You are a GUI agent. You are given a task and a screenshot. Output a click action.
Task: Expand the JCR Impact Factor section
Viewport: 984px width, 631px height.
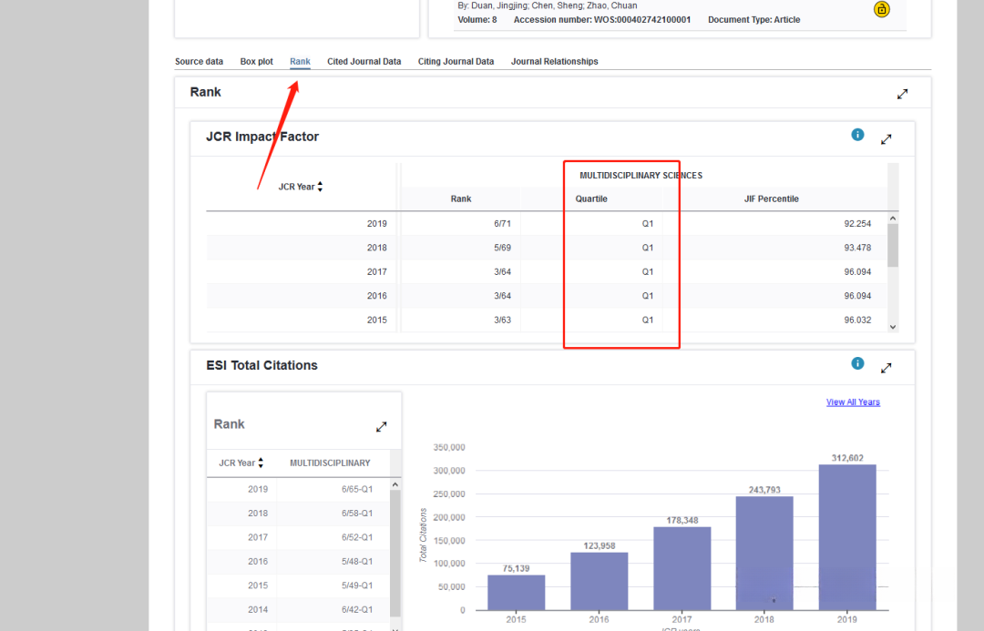coord(887,139)
